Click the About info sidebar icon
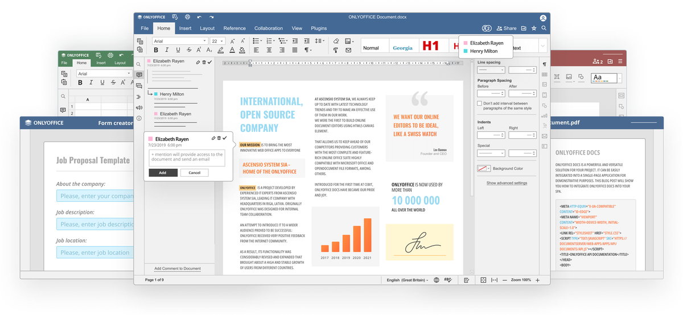This screenshot has width=683, height=315. point(139,118)
